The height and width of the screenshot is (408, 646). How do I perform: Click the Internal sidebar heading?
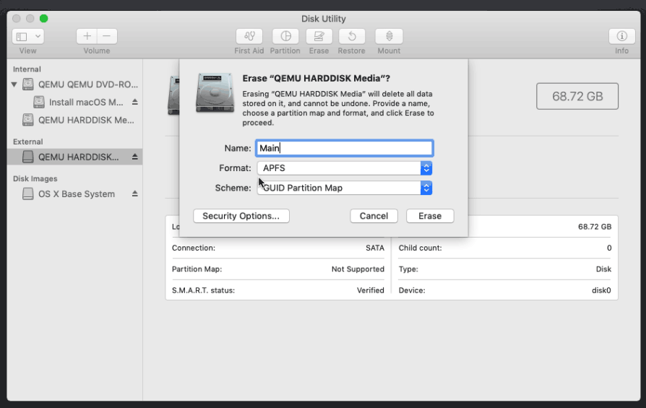27,69
